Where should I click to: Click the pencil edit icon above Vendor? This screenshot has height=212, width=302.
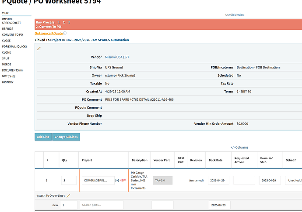point(39,48)
